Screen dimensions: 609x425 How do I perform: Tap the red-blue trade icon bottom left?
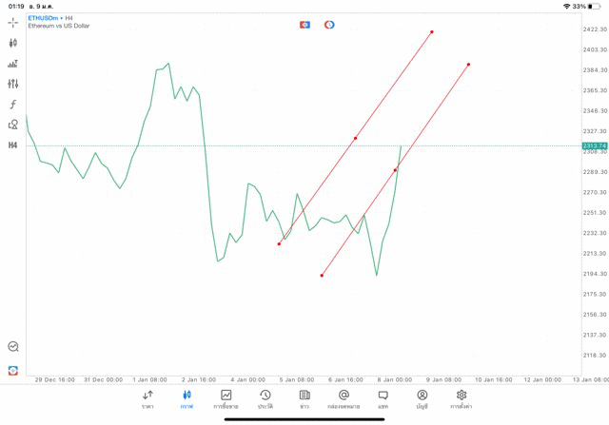(x=13, y=370)
